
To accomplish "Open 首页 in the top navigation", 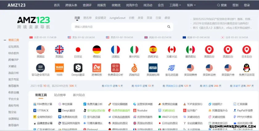I will point(57,5).
